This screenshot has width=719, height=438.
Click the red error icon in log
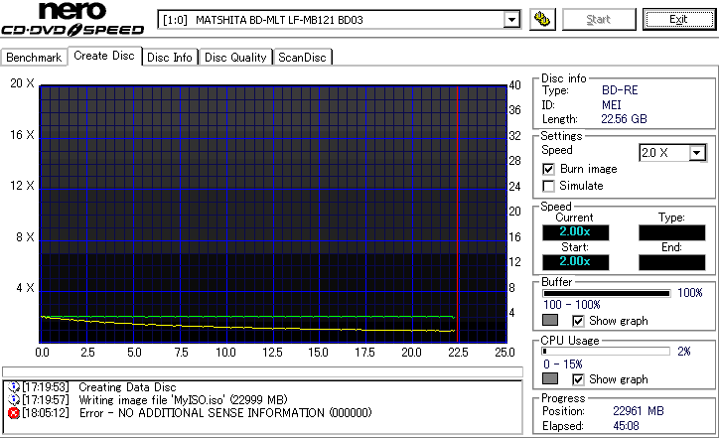14,412
